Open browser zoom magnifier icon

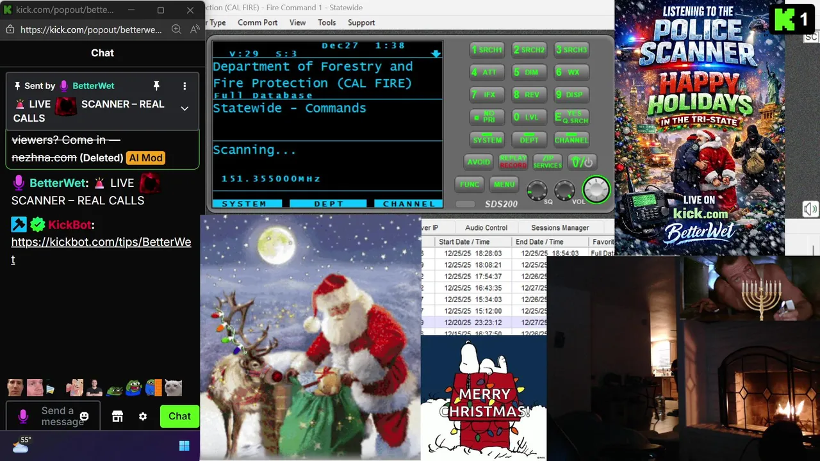pyautogui.click(x=176, y=29)
